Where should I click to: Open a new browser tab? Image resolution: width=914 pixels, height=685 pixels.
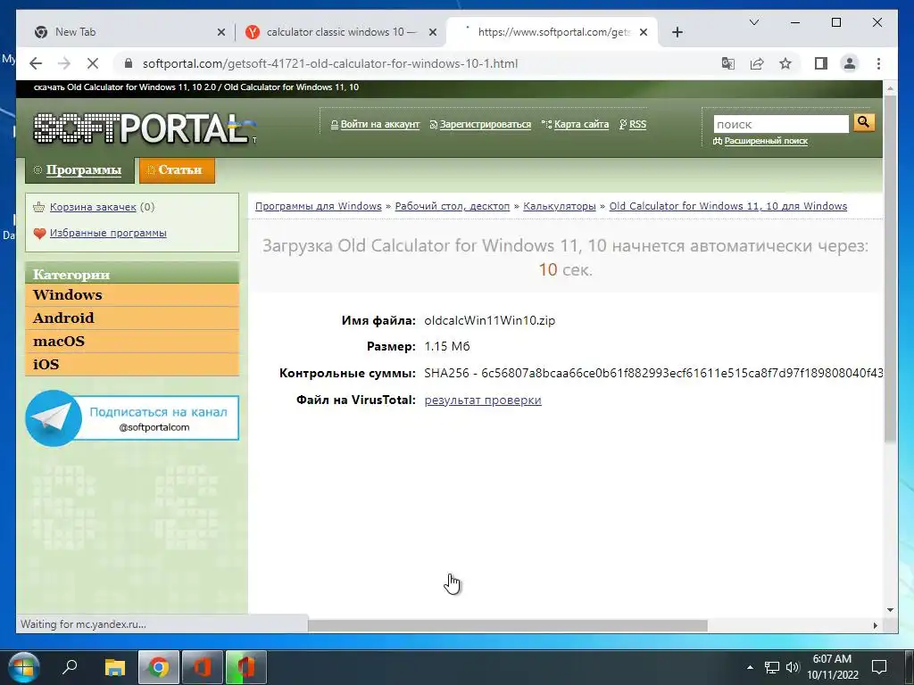tap(677, 32)
